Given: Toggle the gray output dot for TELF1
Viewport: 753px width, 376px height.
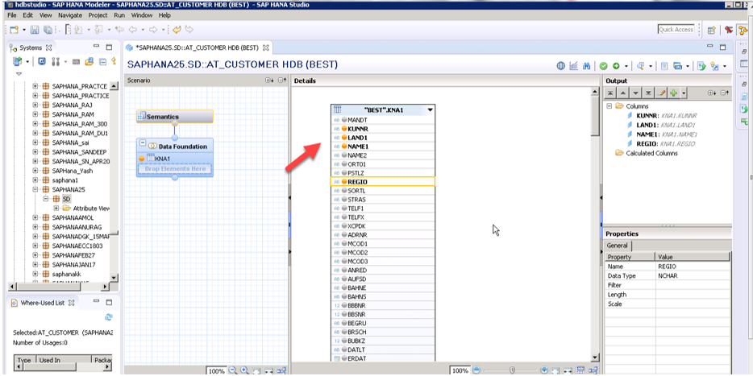Looking at the screenshot, I should tap(344, 209).
